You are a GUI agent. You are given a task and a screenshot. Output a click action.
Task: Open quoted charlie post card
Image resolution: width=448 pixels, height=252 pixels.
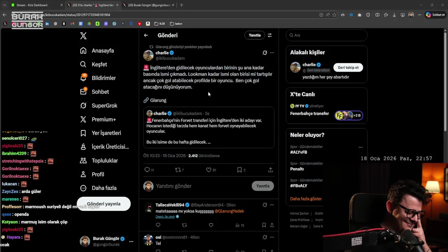209,127
